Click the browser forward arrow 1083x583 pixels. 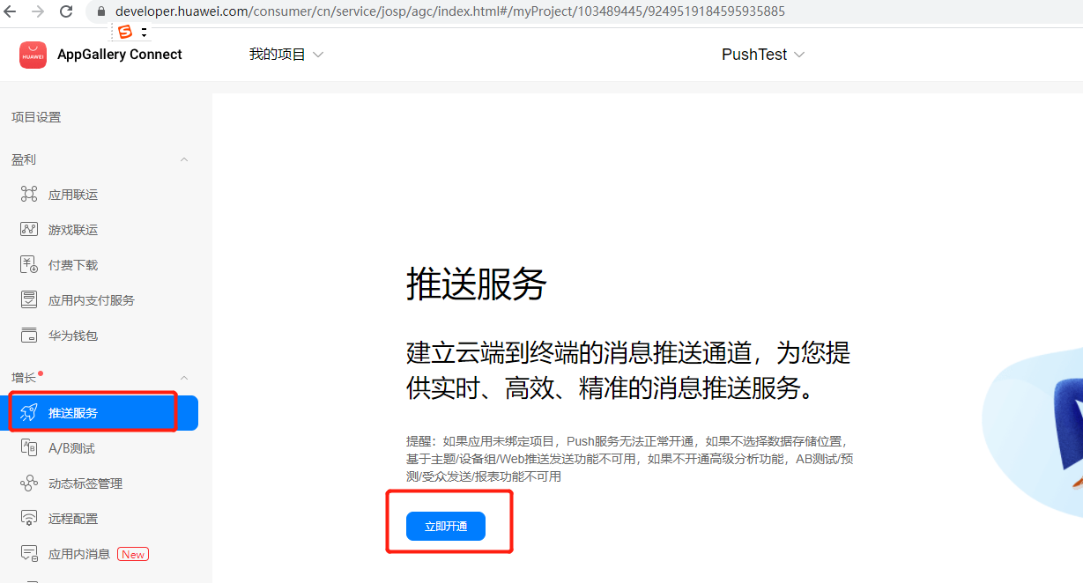(x=38, y=11)
